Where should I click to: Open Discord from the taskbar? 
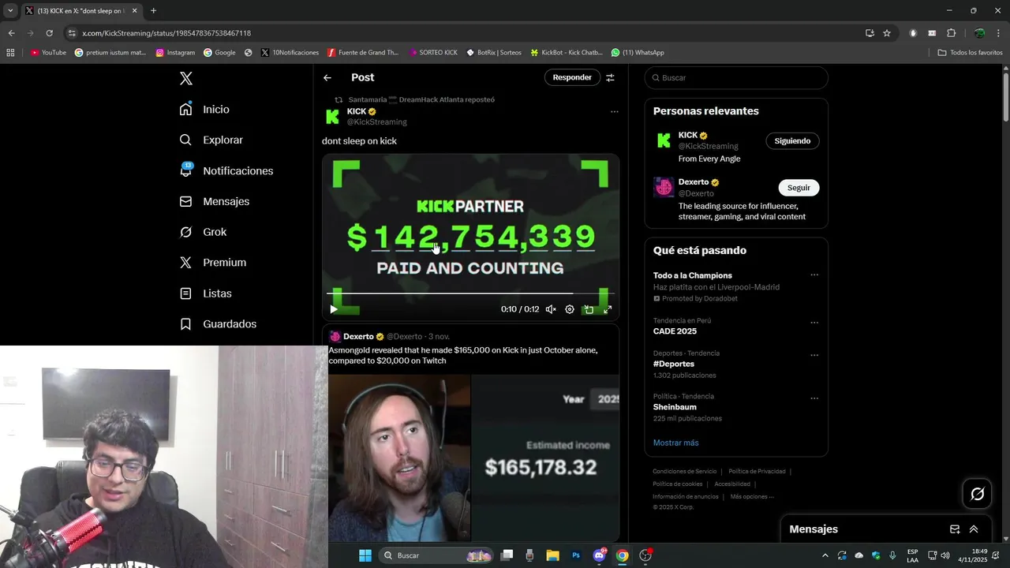[x=599, y=555]
